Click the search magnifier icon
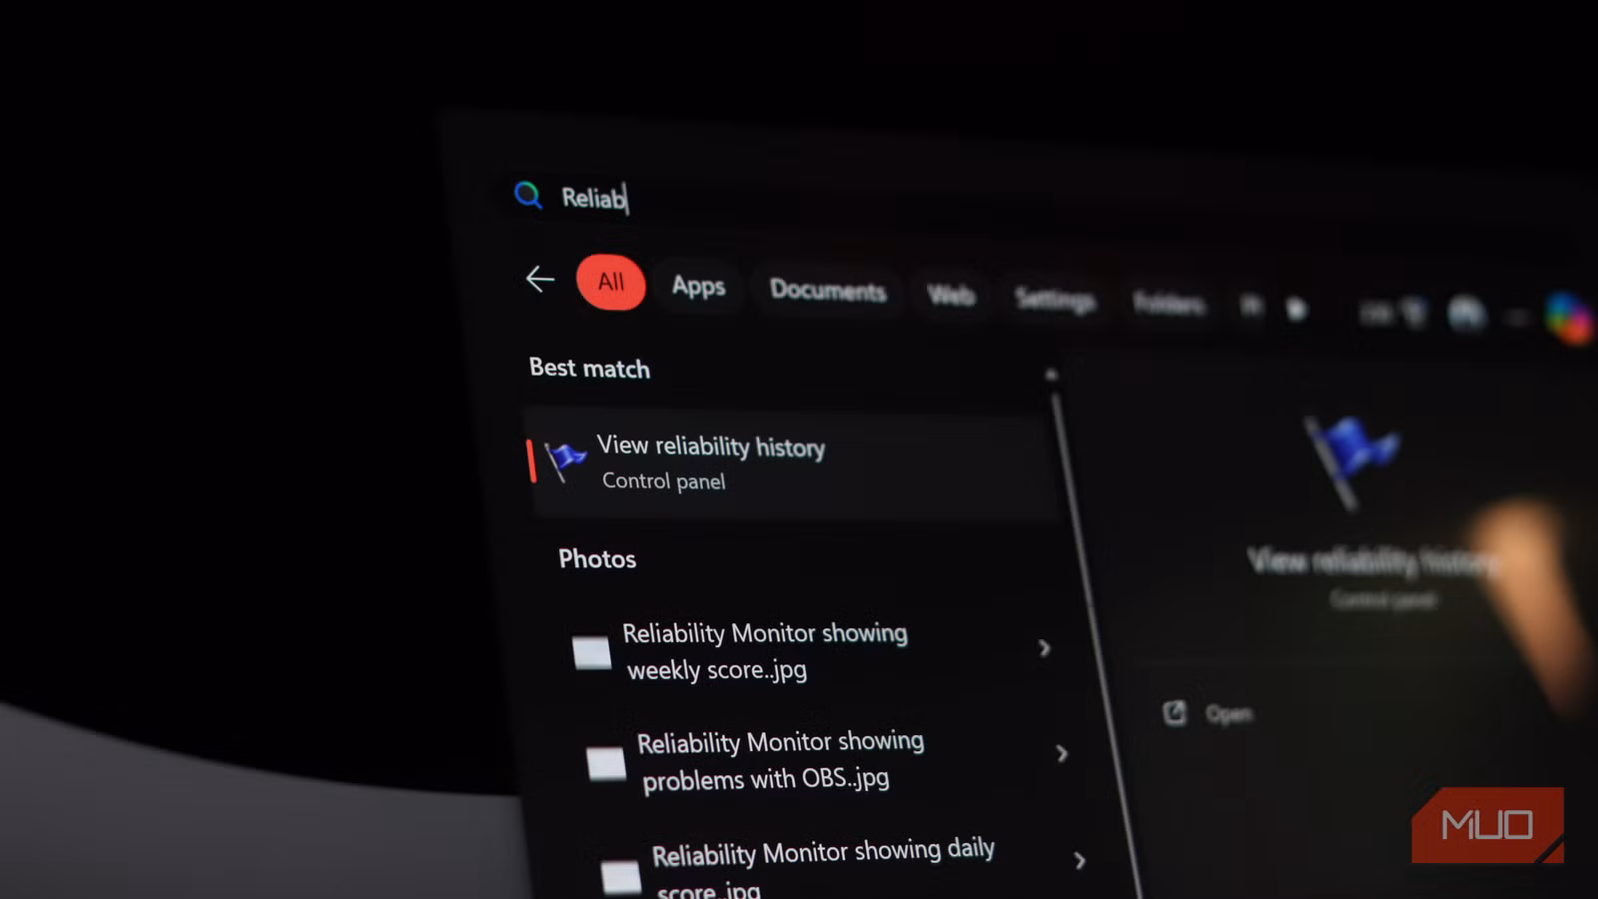1598x899 pixels. tap(527, 196)
